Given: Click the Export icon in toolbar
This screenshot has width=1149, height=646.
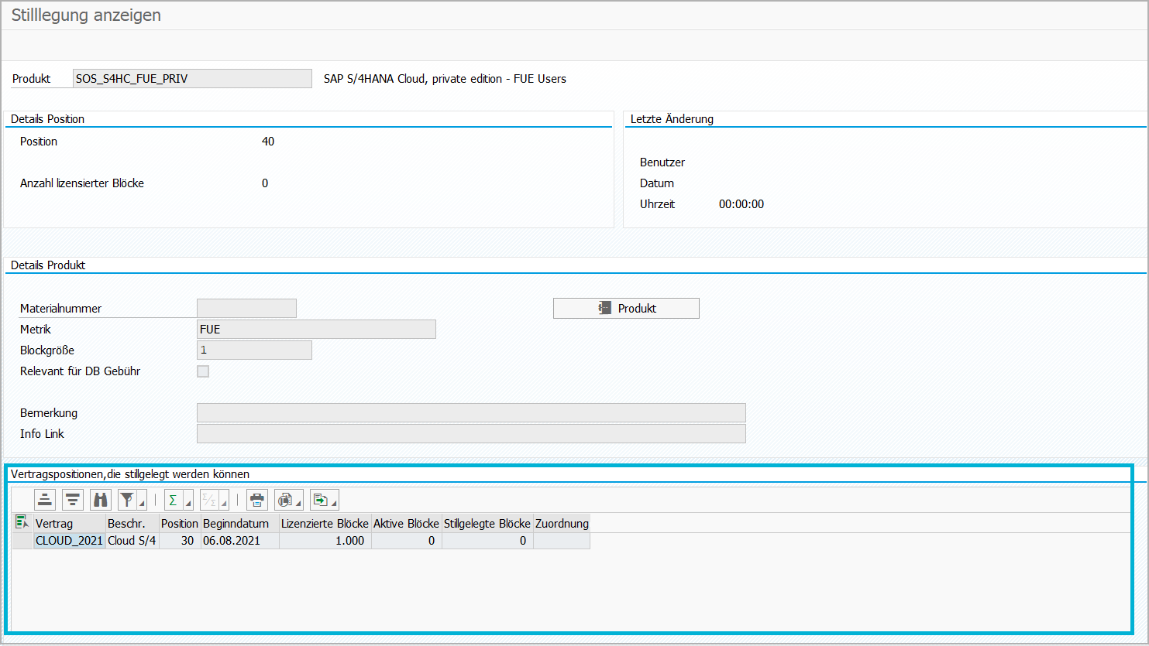Looking at the screenshot, I should tap(320, 500).
